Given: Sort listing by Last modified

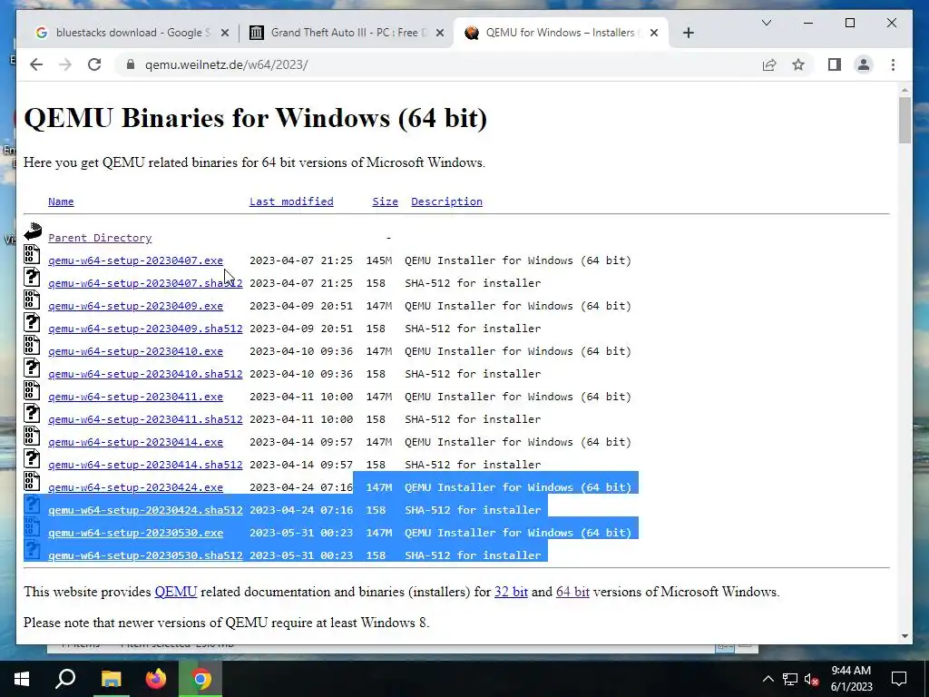Looking at the screenshot, I should tap(291, 201).
